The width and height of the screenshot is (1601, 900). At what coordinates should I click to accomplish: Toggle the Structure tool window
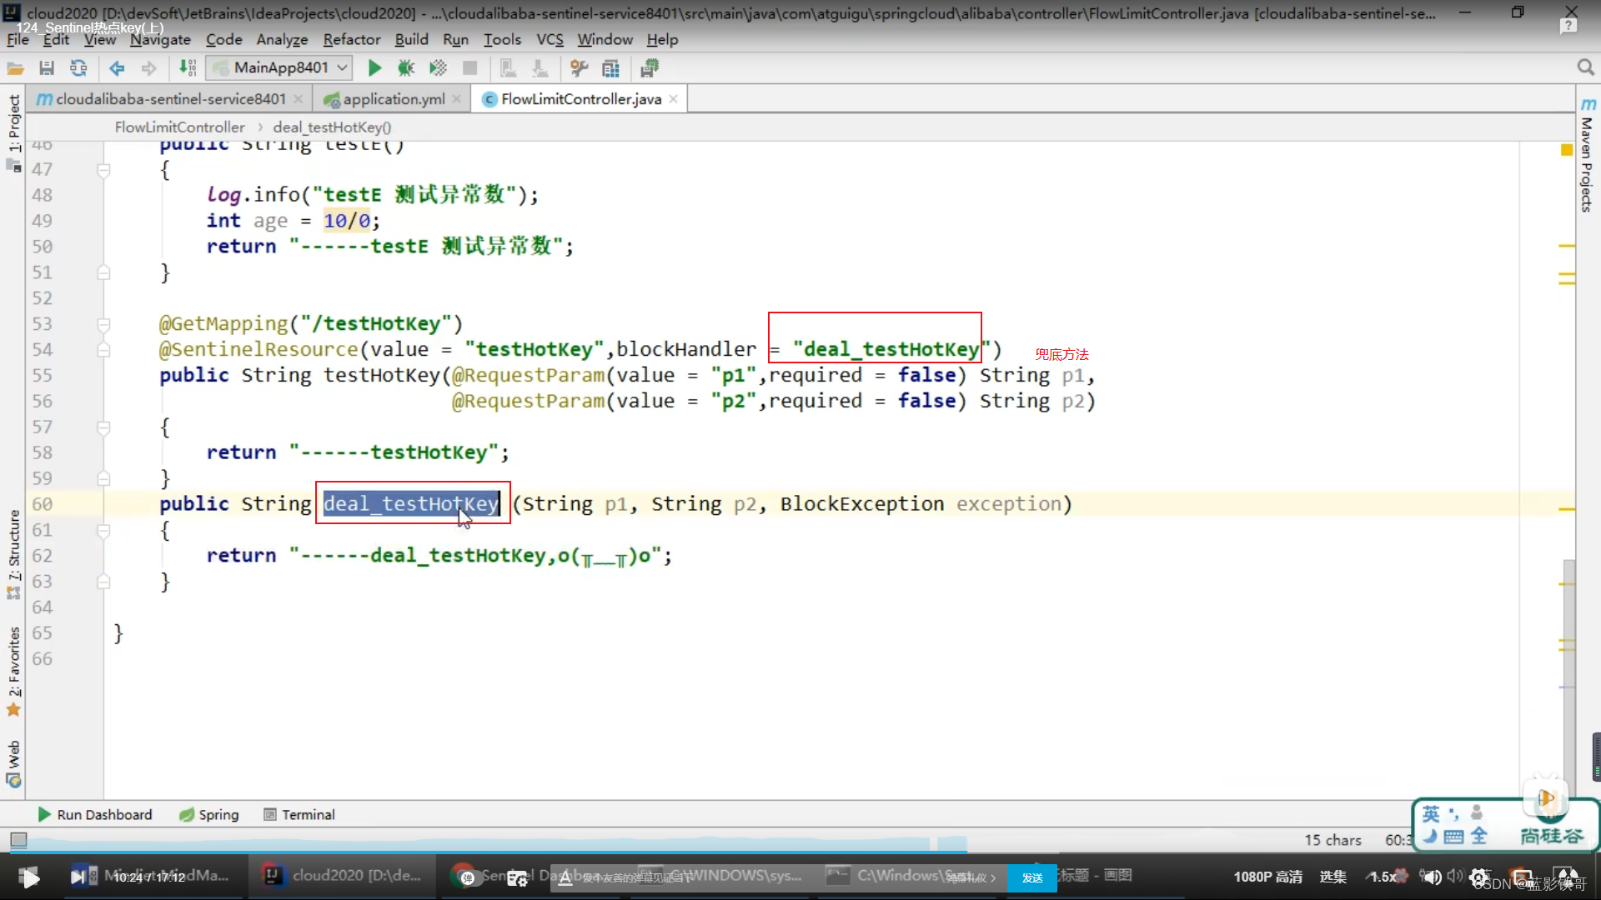tap(14, 546)
